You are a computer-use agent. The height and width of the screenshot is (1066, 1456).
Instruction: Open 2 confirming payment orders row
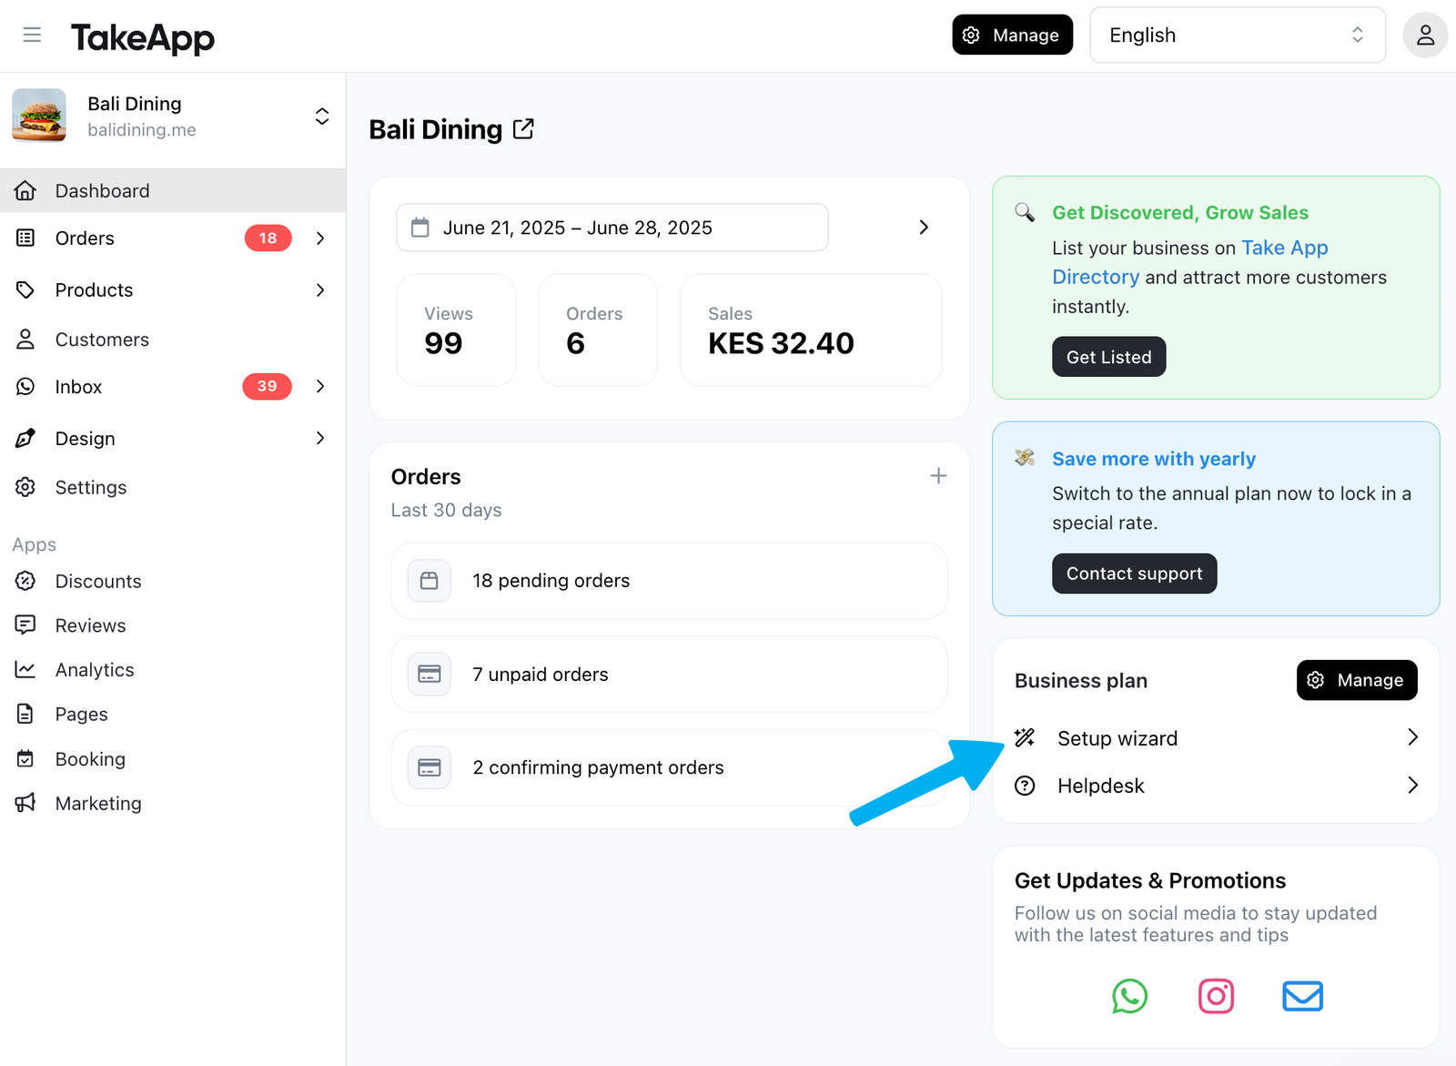pyautogui.click(x=669, y=767)
